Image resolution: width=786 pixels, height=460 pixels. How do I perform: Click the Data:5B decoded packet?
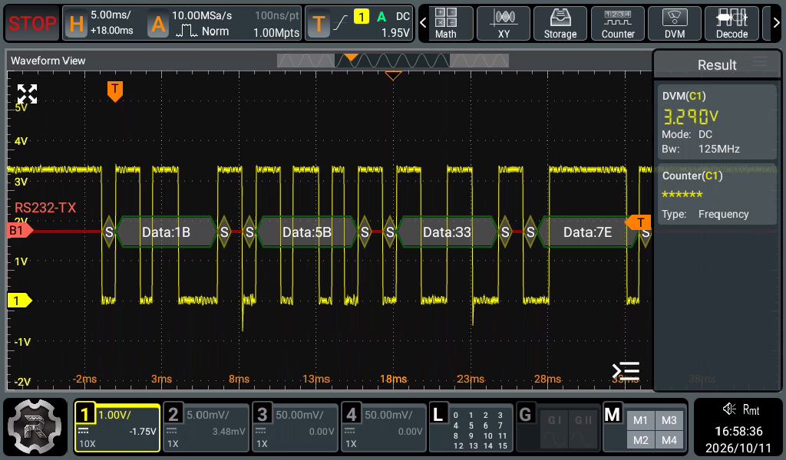click(306, 232)
